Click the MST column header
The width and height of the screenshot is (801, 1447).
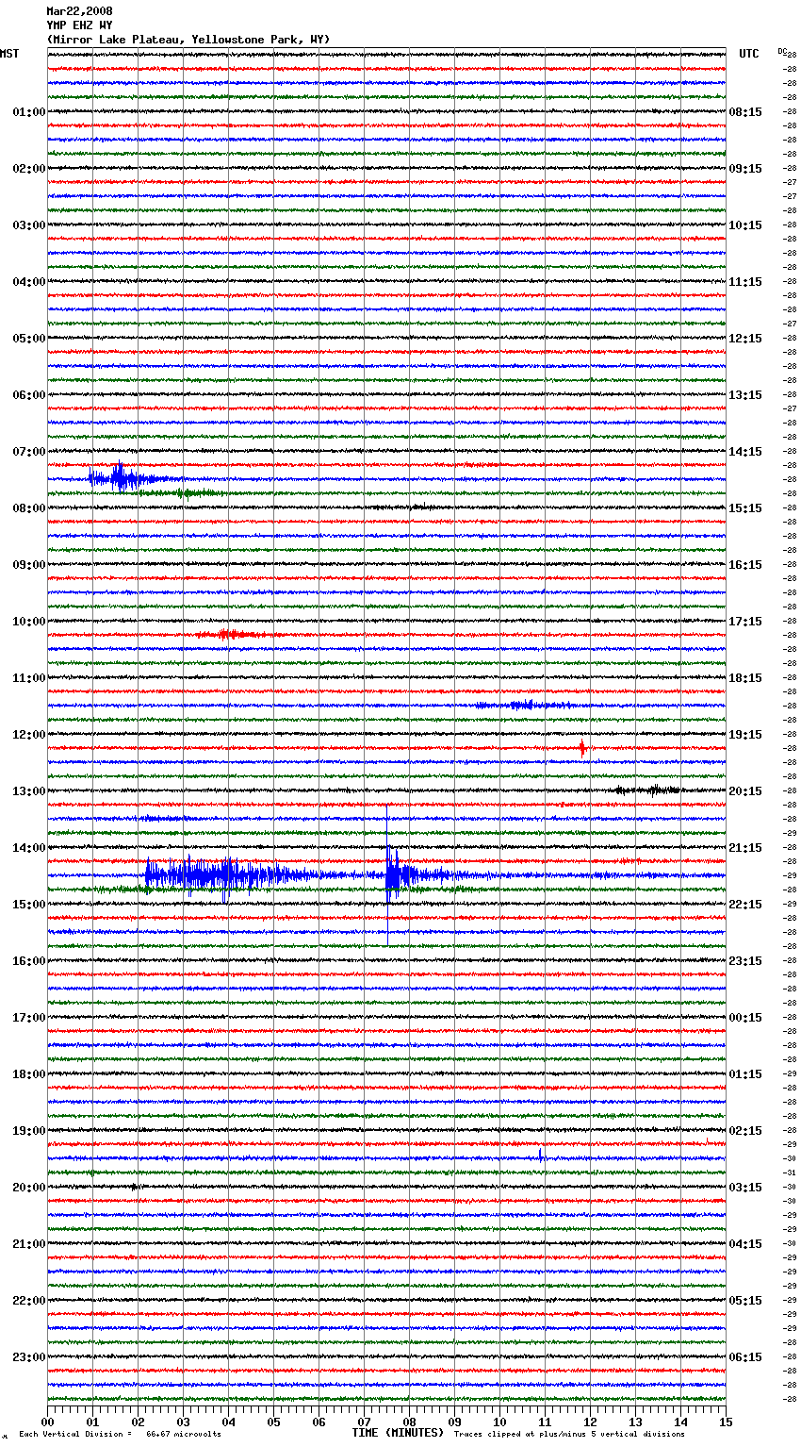(9, 54)
